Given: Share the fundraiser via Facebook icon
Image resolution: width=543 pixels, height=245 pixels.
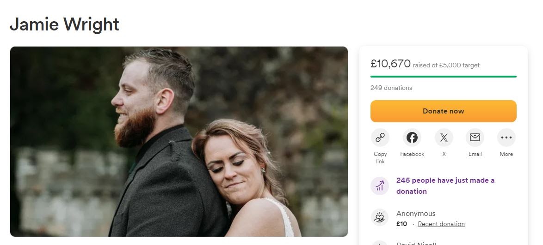Looking at the screenshot, I should pos(412,137).
